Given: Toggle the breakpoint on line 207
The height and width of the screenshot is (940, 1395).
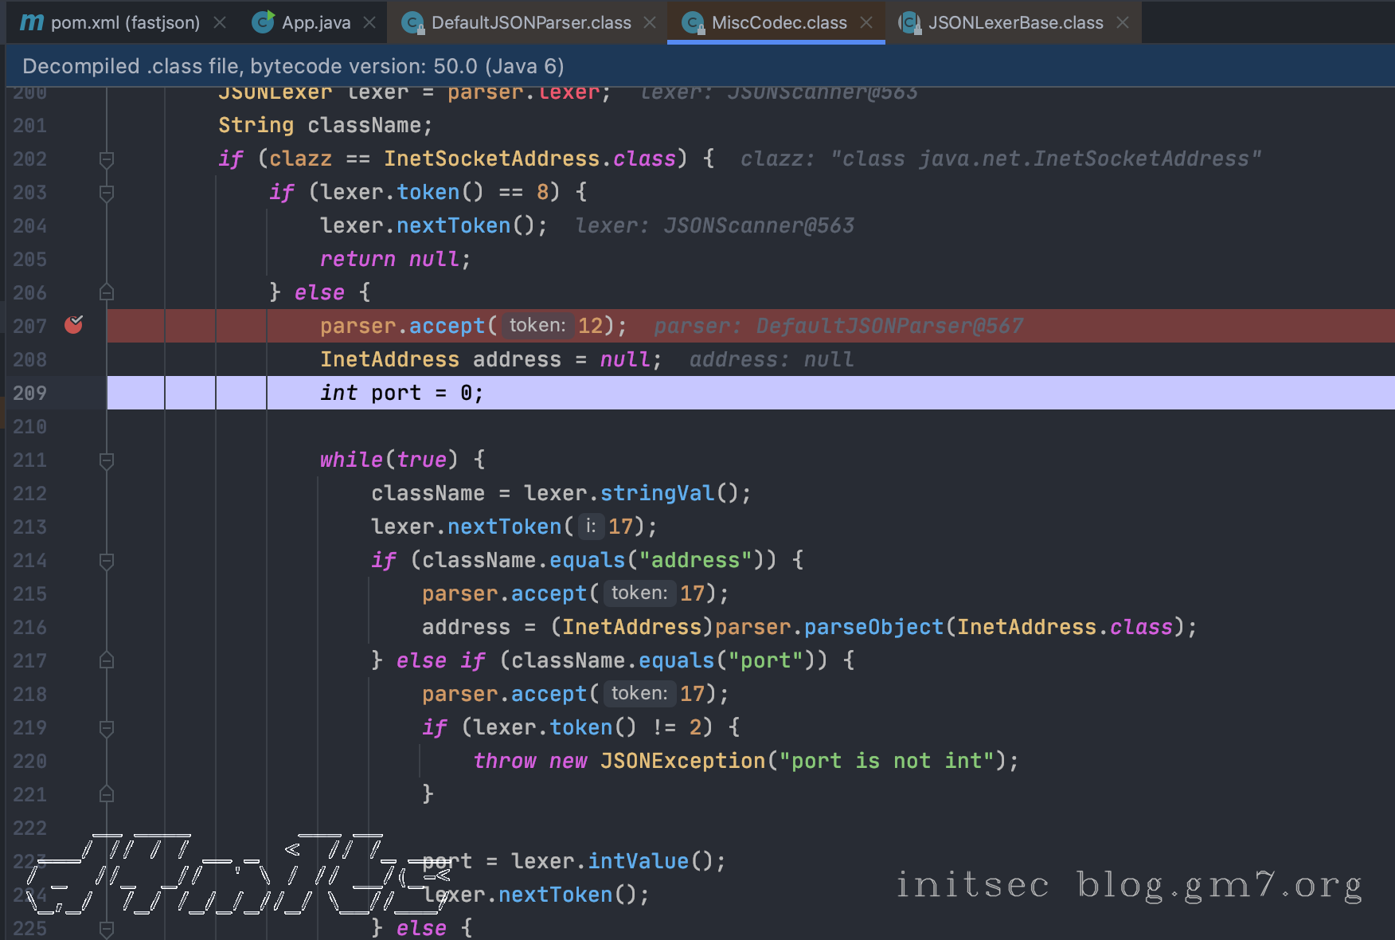Looking at the screenshot, I should [73, 325].
